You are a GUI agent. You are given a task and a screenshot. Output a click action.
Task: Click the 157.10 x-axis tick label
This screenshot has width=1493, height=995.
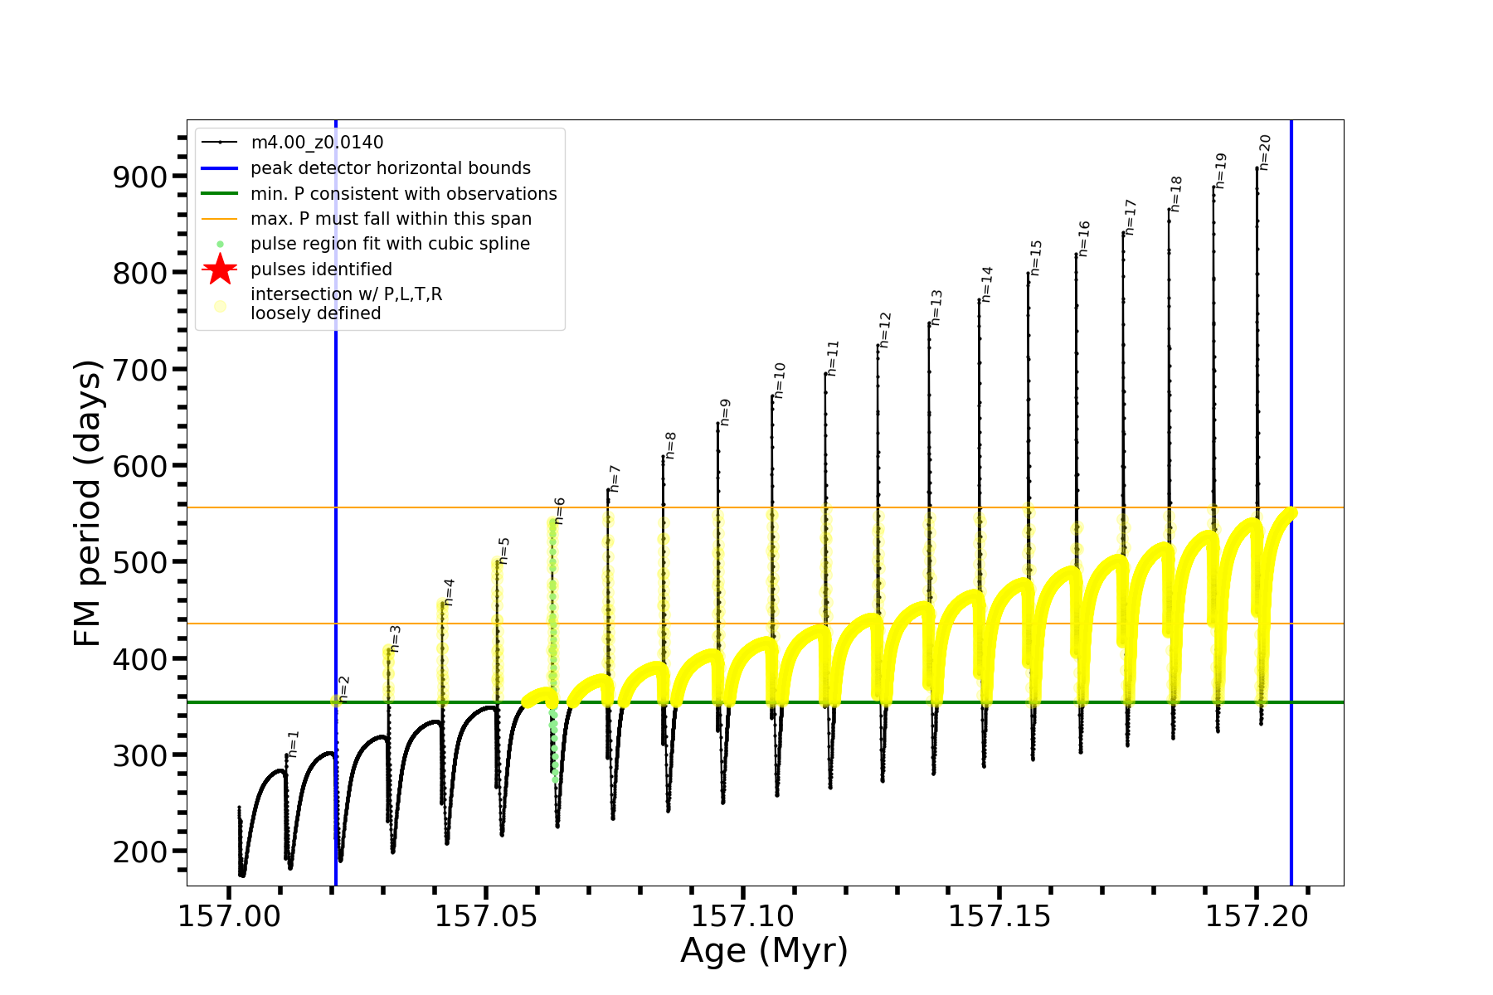tap(742, 916)
